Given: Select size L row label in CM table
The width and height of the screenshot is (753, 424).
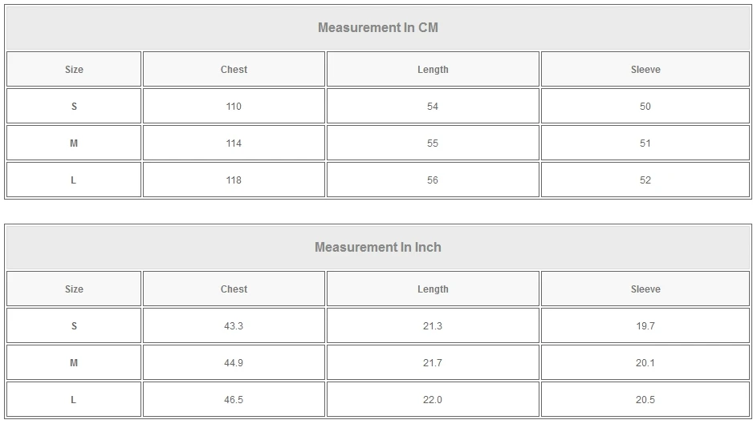Looking at the screenshot, I should click(74, 180).
